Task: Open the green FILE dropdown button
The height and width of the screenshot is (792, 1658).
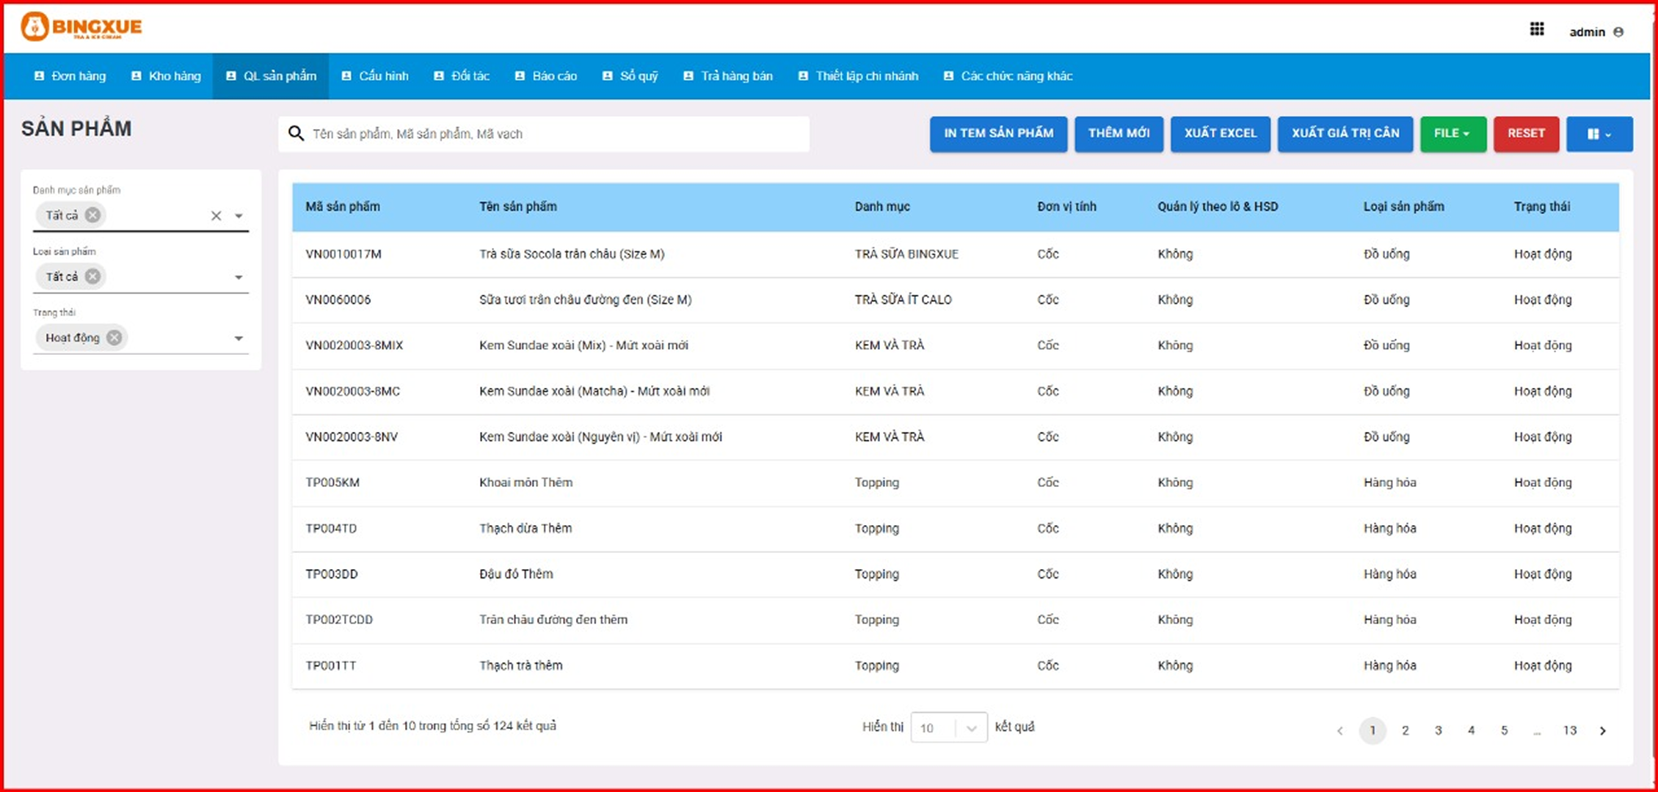Action: [x=1452, y=133]
